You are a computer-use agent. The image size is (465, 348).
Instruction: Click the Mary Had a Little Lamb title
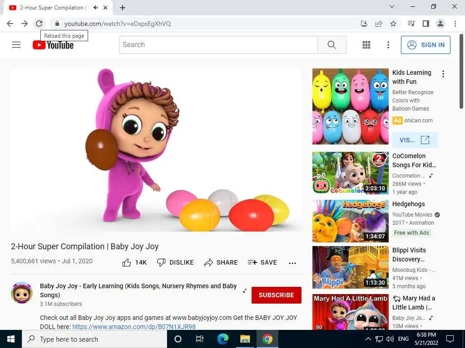[414, 303]
